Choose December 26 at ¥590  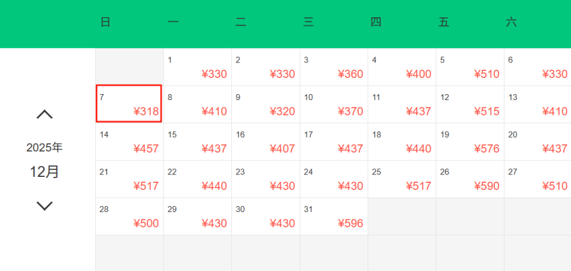point(470,179)
